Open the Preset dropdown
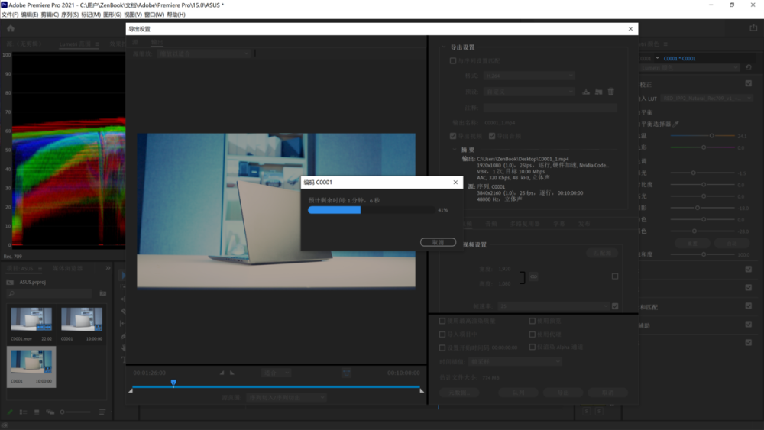 [x=529, y=92]
